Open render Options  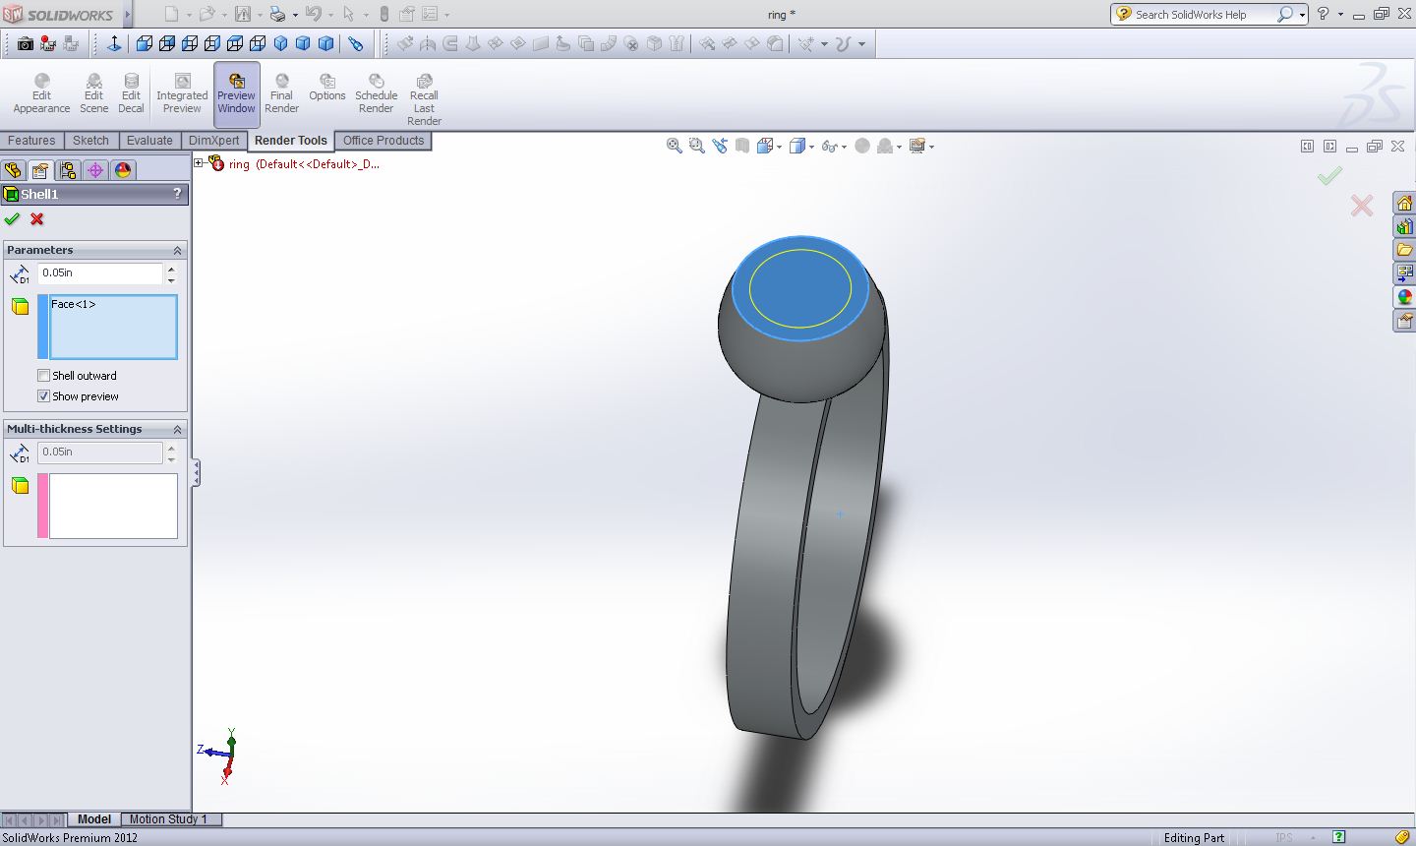(327, 88)
